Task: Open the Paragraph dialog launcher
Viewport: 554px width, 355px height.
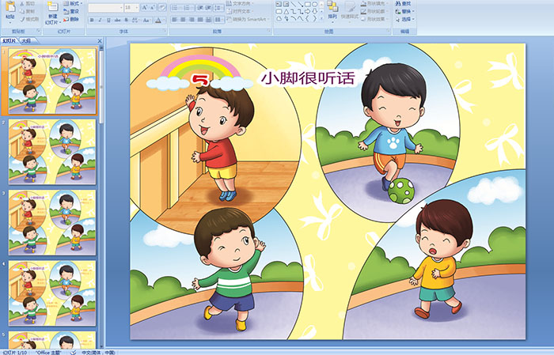Action: tap(269, 31)
